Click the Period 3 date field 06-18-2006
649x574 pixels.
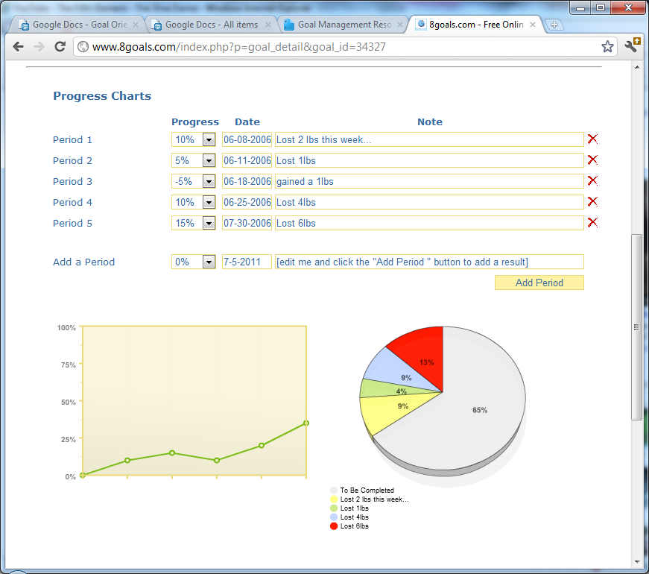pyautogui.click(x=247, y=181)
